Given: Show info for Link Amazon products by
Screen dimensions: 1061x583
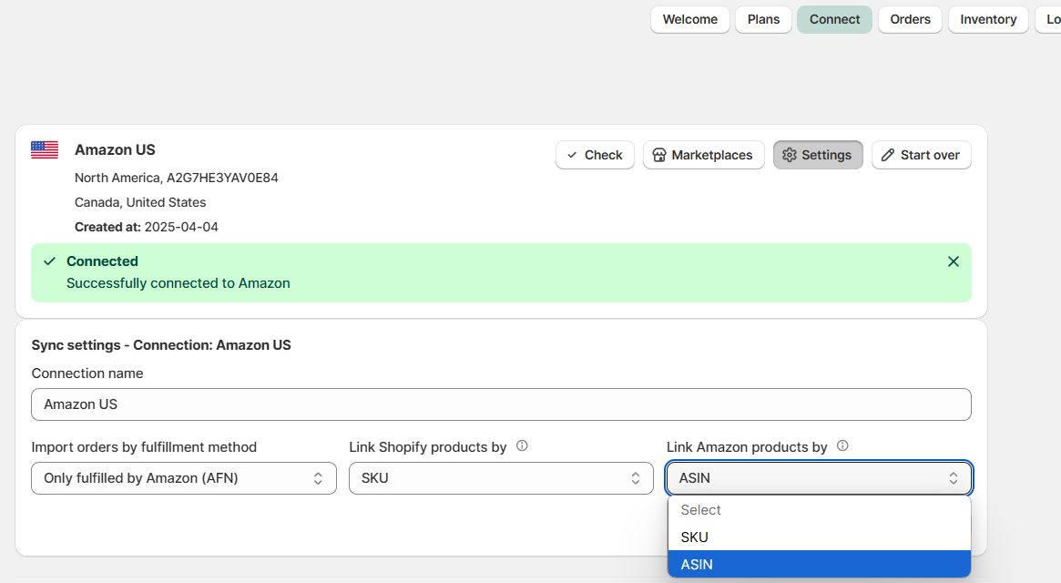Looking at the screenshot, I should click(x=842, y=445).
